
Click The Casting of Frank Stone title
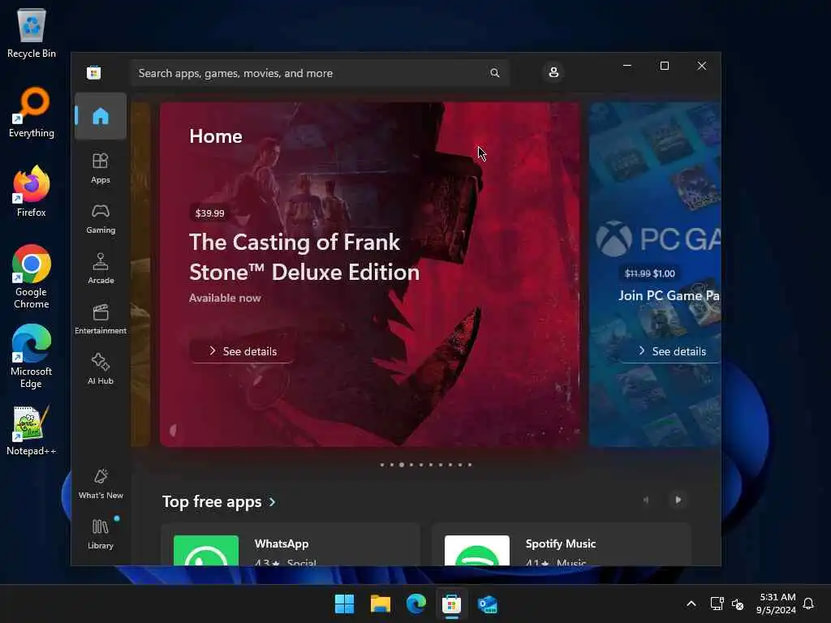(x=304, y=257)
